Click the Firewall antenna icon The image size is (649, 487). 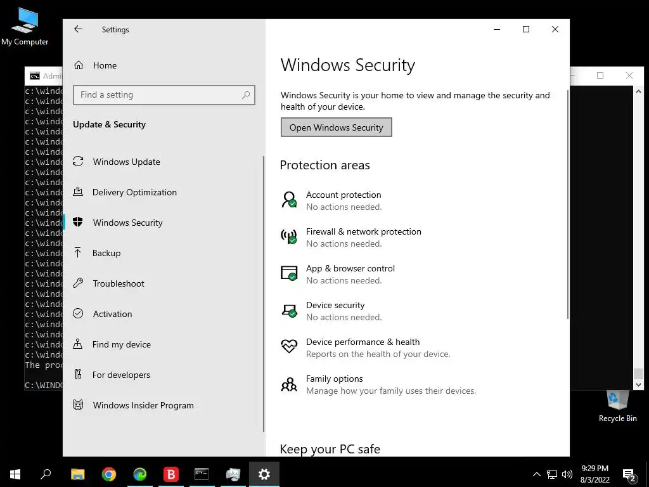click(x=289, y=237)
